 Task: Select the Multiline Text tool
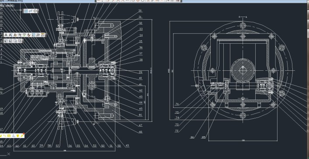[6, 35]
